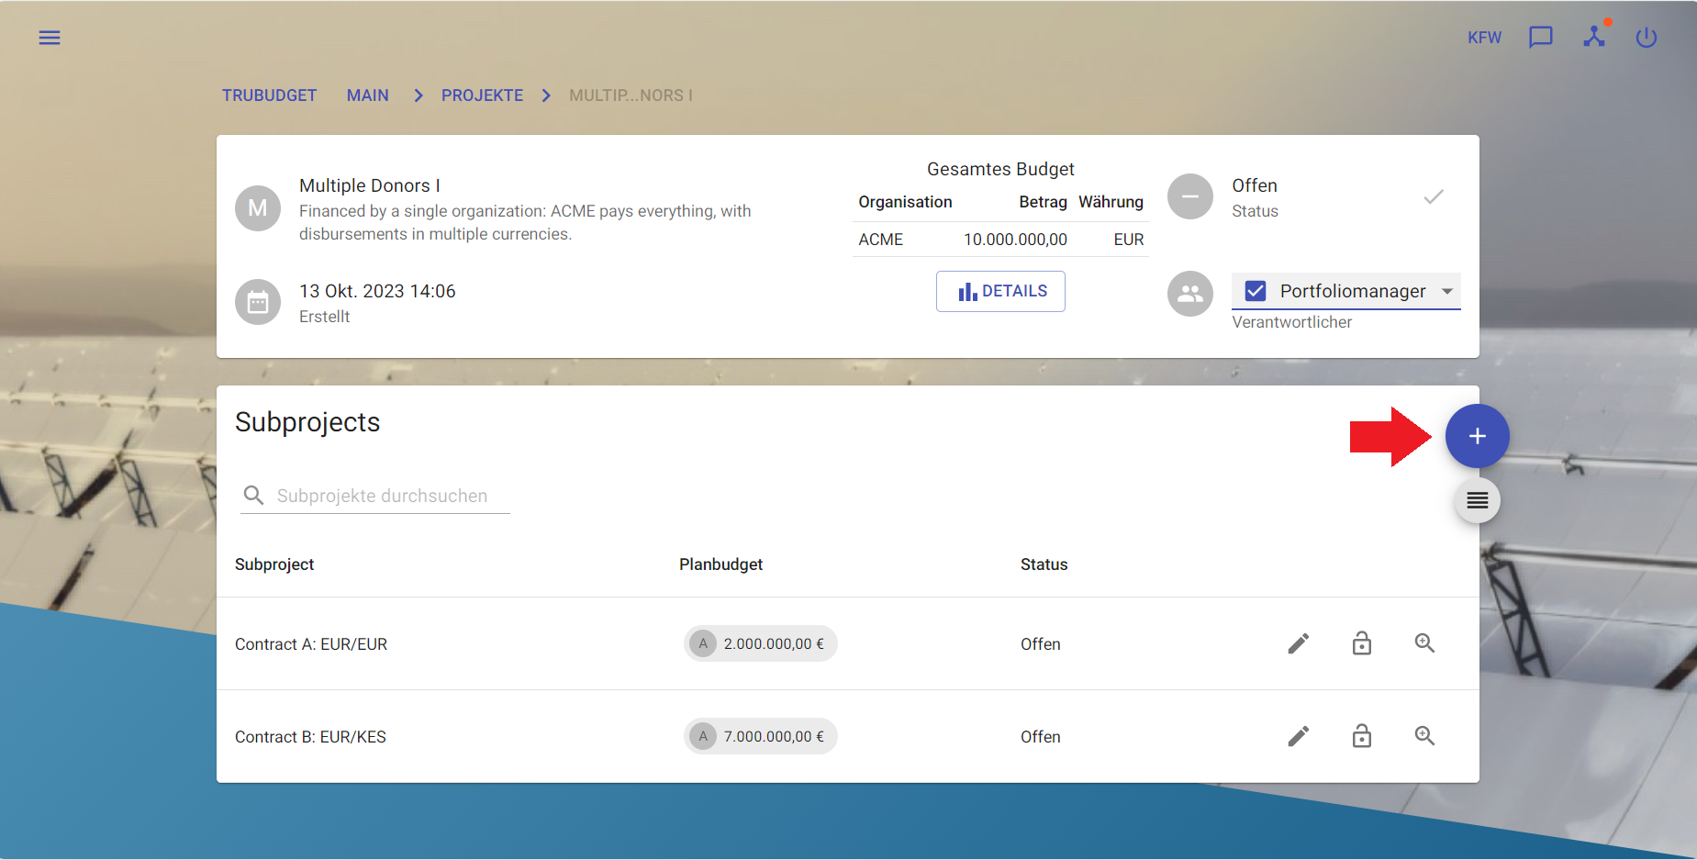The image size is (1697, 860).
Task: Click the Gesamtes Budget heading
Action: click(1000, 169)
